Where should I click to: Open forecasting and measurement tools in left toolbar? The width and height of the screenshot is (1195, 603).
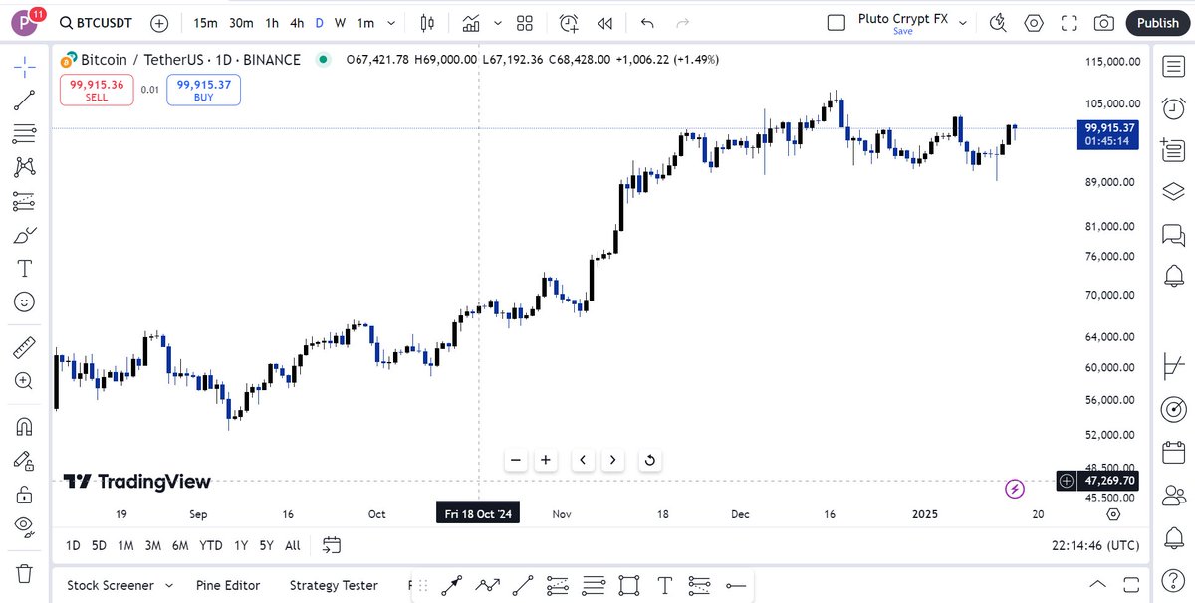click(25, 201)
